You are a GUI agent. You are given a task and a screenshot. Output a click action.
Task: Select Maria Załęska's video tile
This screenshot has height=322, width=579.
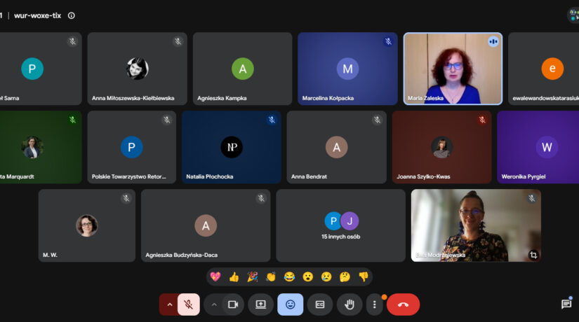(x=453, y=69)
